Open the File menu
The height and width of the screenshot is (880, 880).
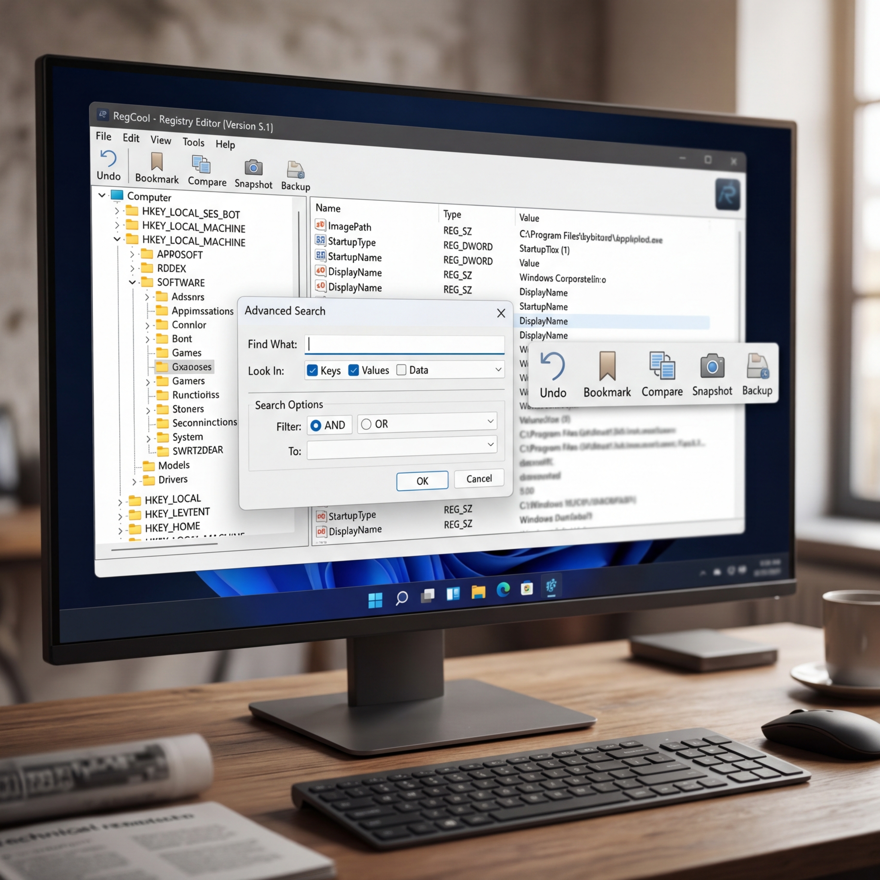[104, 136]
